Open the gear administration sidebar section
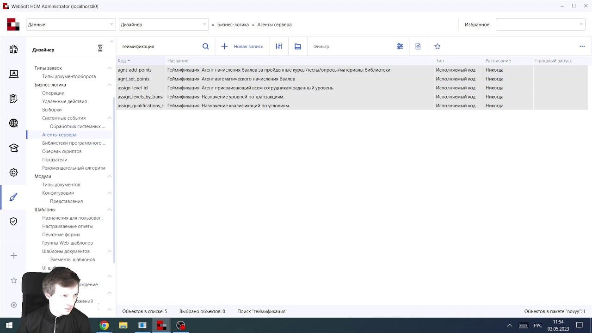The width and height of the screenshot is (592, 333). pyautogui.click(x=13, y=173)
